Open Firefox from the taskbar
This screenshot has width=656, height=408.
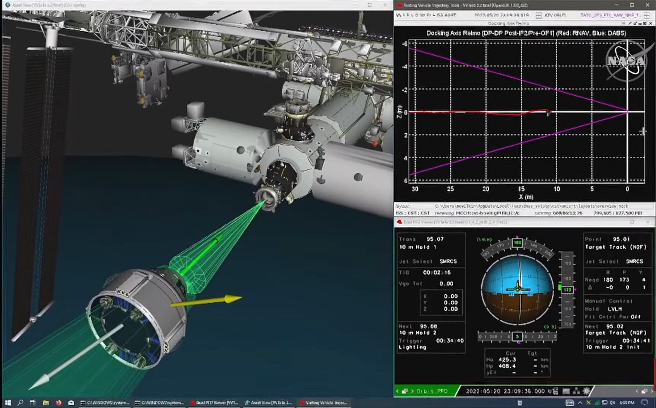tap(59, 403)
